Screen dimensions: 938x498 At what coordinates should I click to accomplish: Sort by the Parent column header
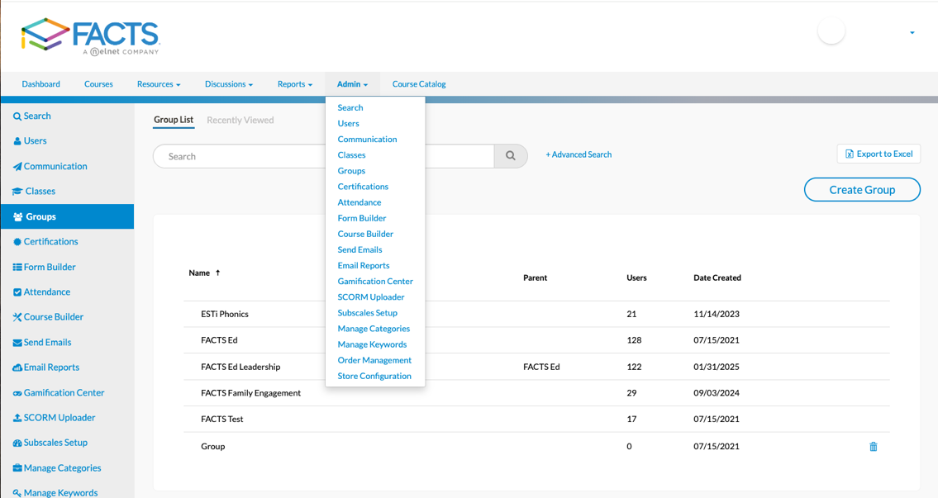point(535,278)
